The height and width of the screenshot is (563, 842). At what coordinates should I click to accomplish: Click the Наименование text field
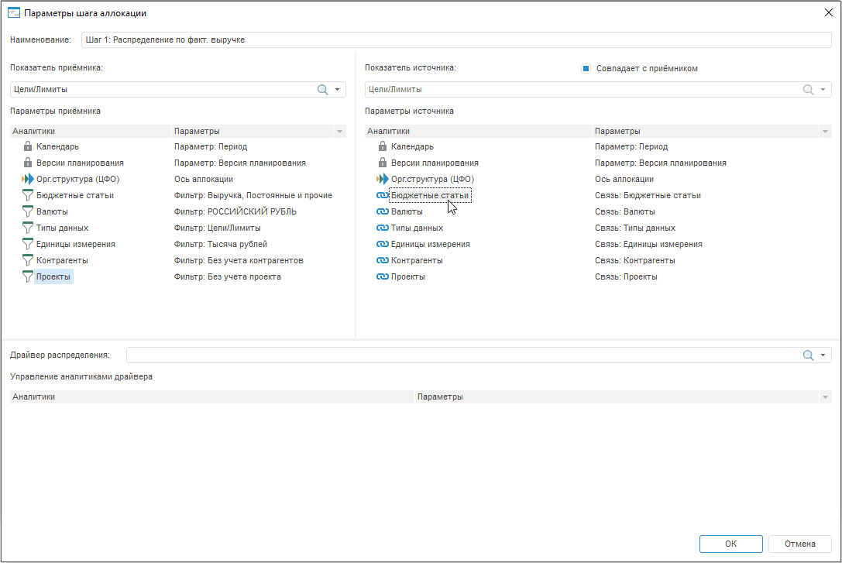(x=455, y=39)
